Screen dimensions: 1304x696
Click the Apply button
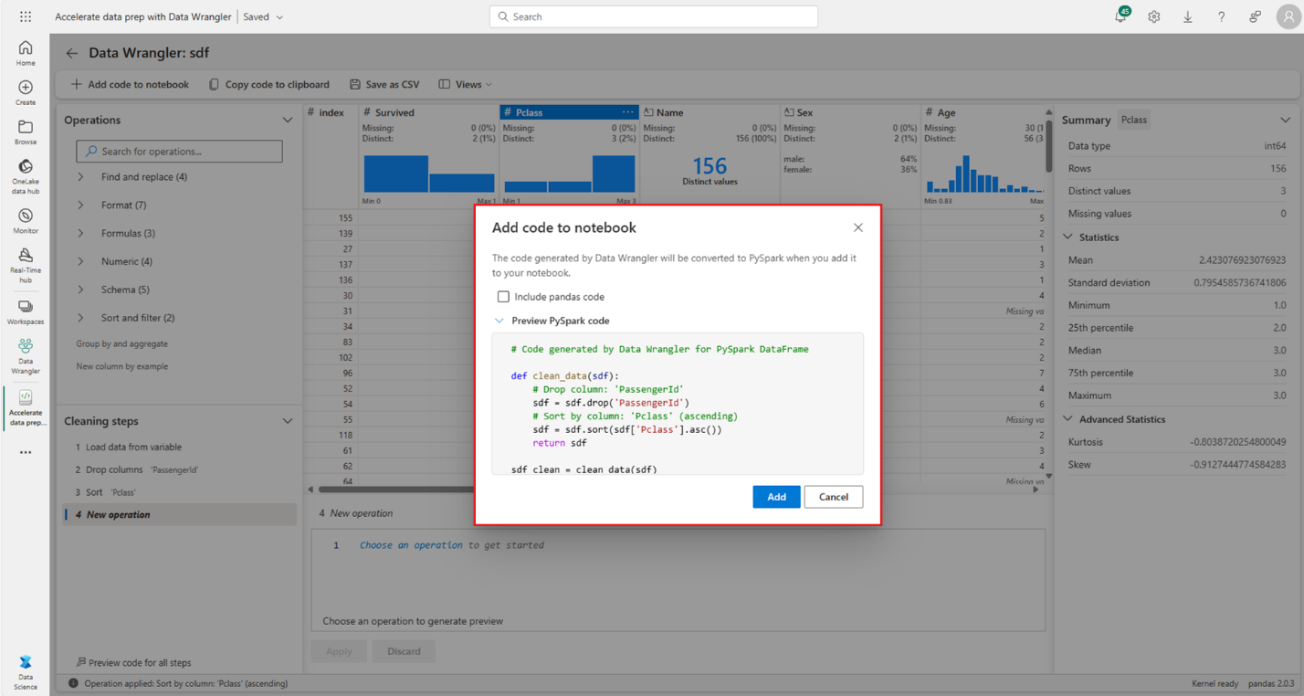coord(339,651)
